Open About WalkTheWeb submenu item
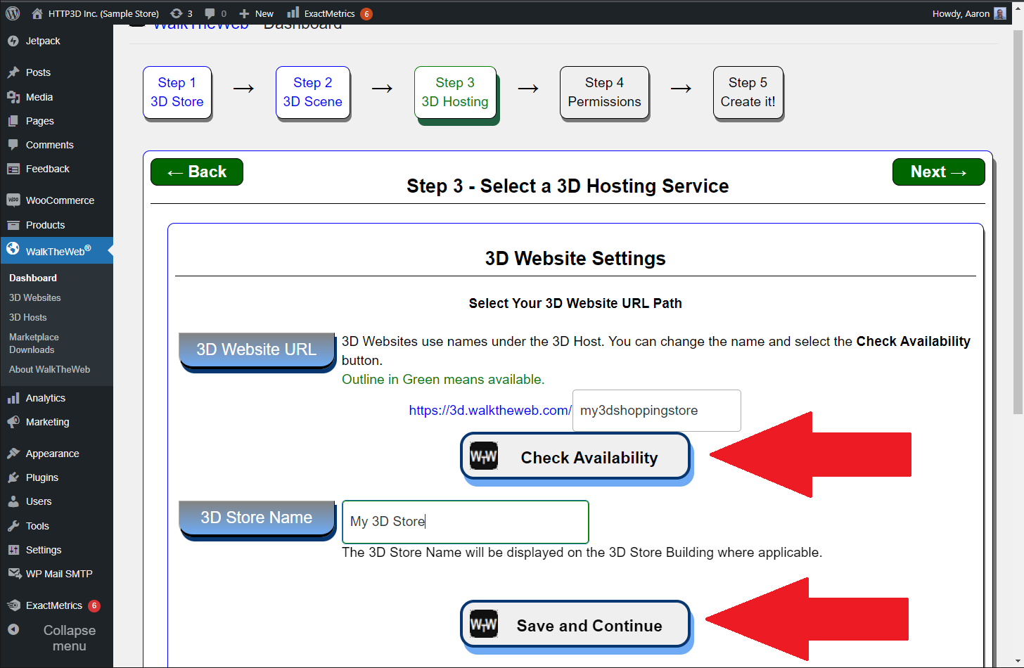Viewport: 1024px width, 668px height. tap(49, 369)
